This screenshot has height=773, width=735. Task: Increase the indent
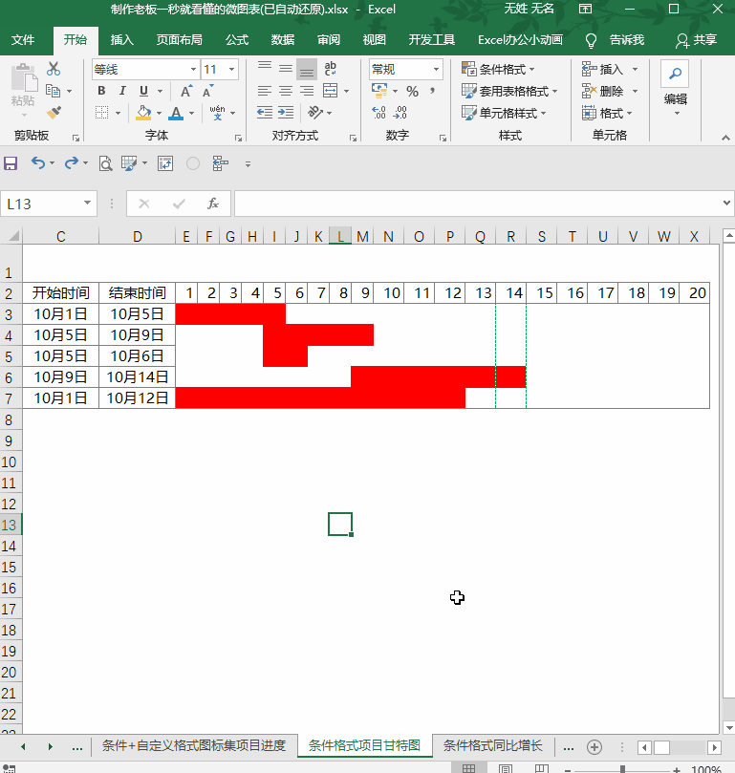pyautogui.click(x=286, y=113)
